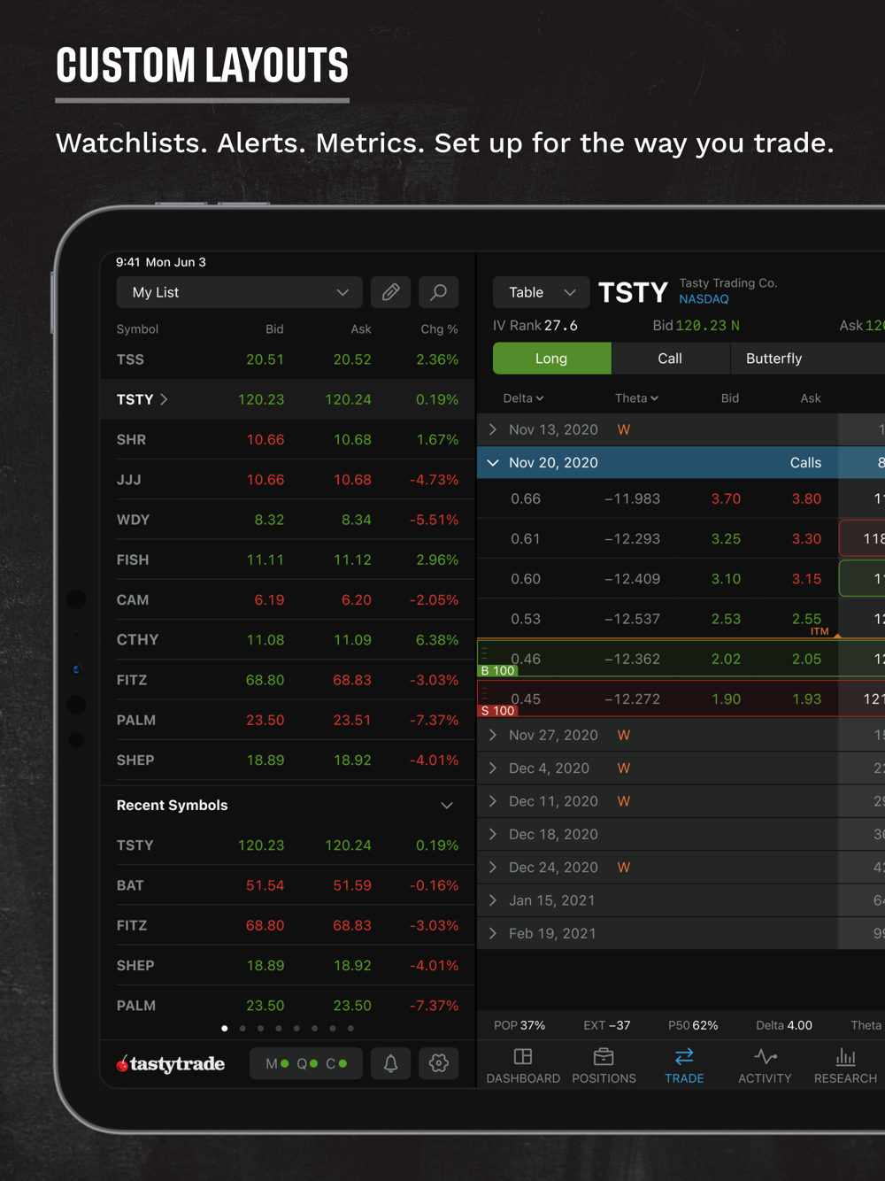The height and width of the screenshot is (1181, 885).
Task: Tap the pencil edit watchlist icon
Action: (x=390, y=292)
